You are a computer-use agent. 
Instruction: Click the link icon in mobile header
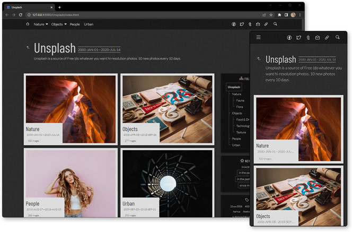tap(327, 38)
